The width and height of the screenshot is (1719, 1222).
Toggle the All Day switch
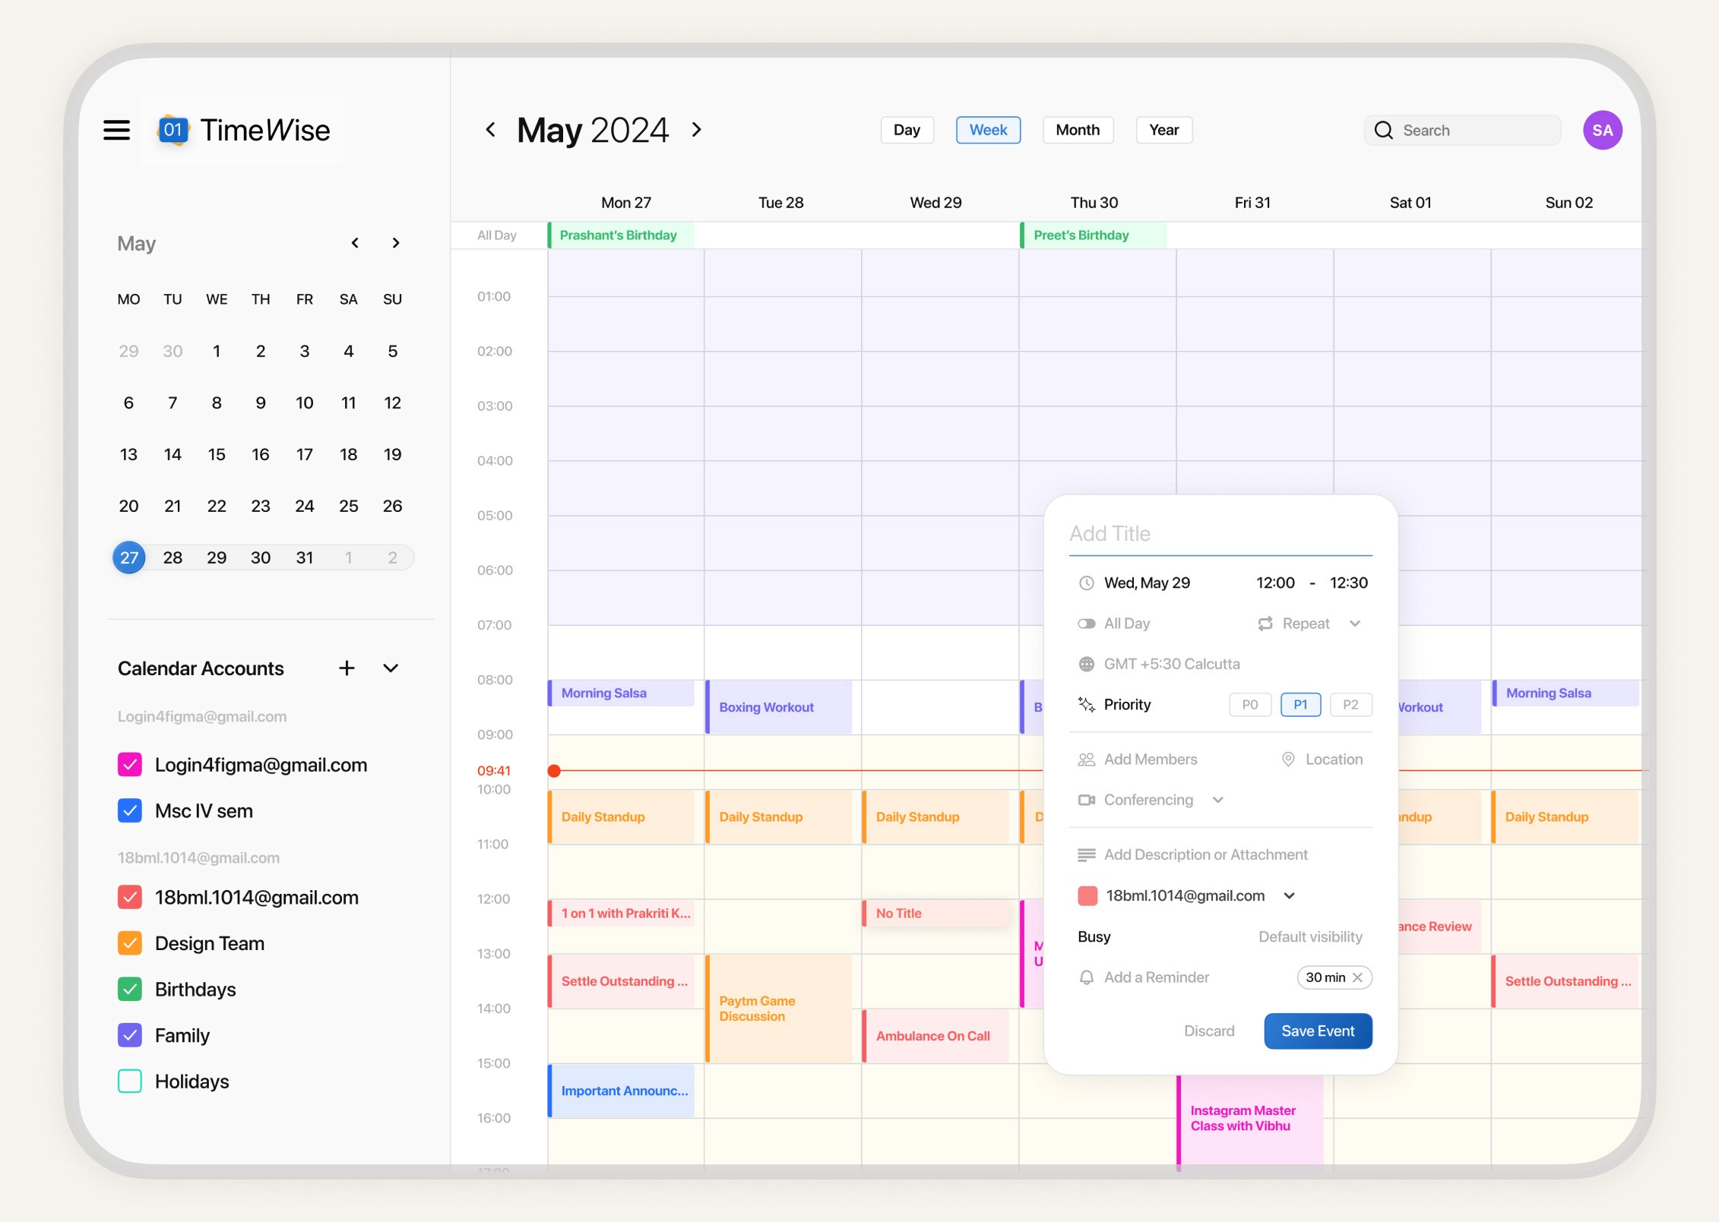point(1087,624)
